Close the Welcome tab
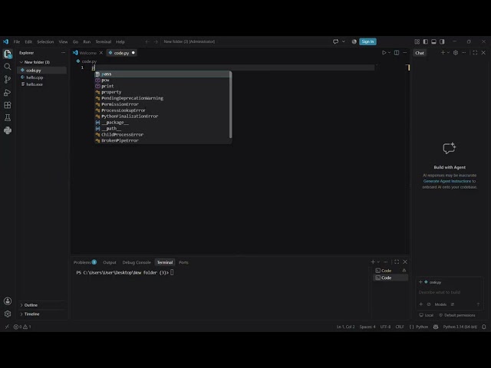The height and width of the screenshot is (368, 491). [101, 53]
